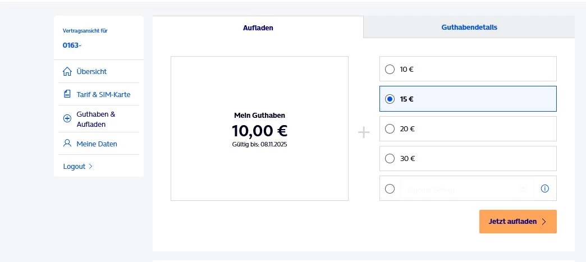This screenshot has height=262, width=586.
Task: Click the house icon for Übersicht
Action: 67,71
